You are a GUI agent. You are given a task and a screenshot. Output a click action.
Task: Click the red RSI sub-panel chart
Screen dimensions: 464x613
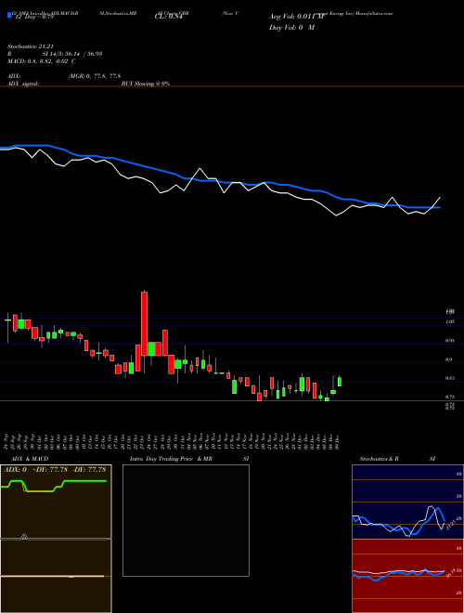click(x=408, y=576)
